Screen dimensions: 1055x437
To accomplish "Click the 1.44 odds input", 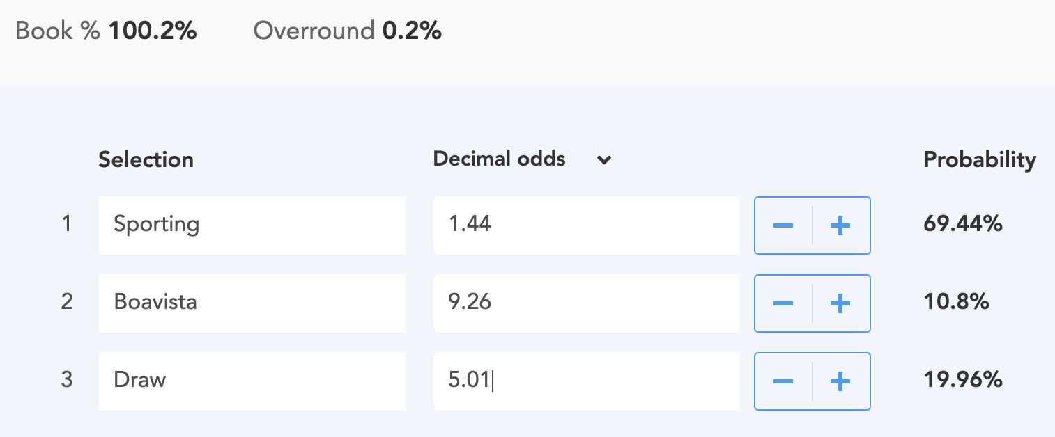I will 585,225.
